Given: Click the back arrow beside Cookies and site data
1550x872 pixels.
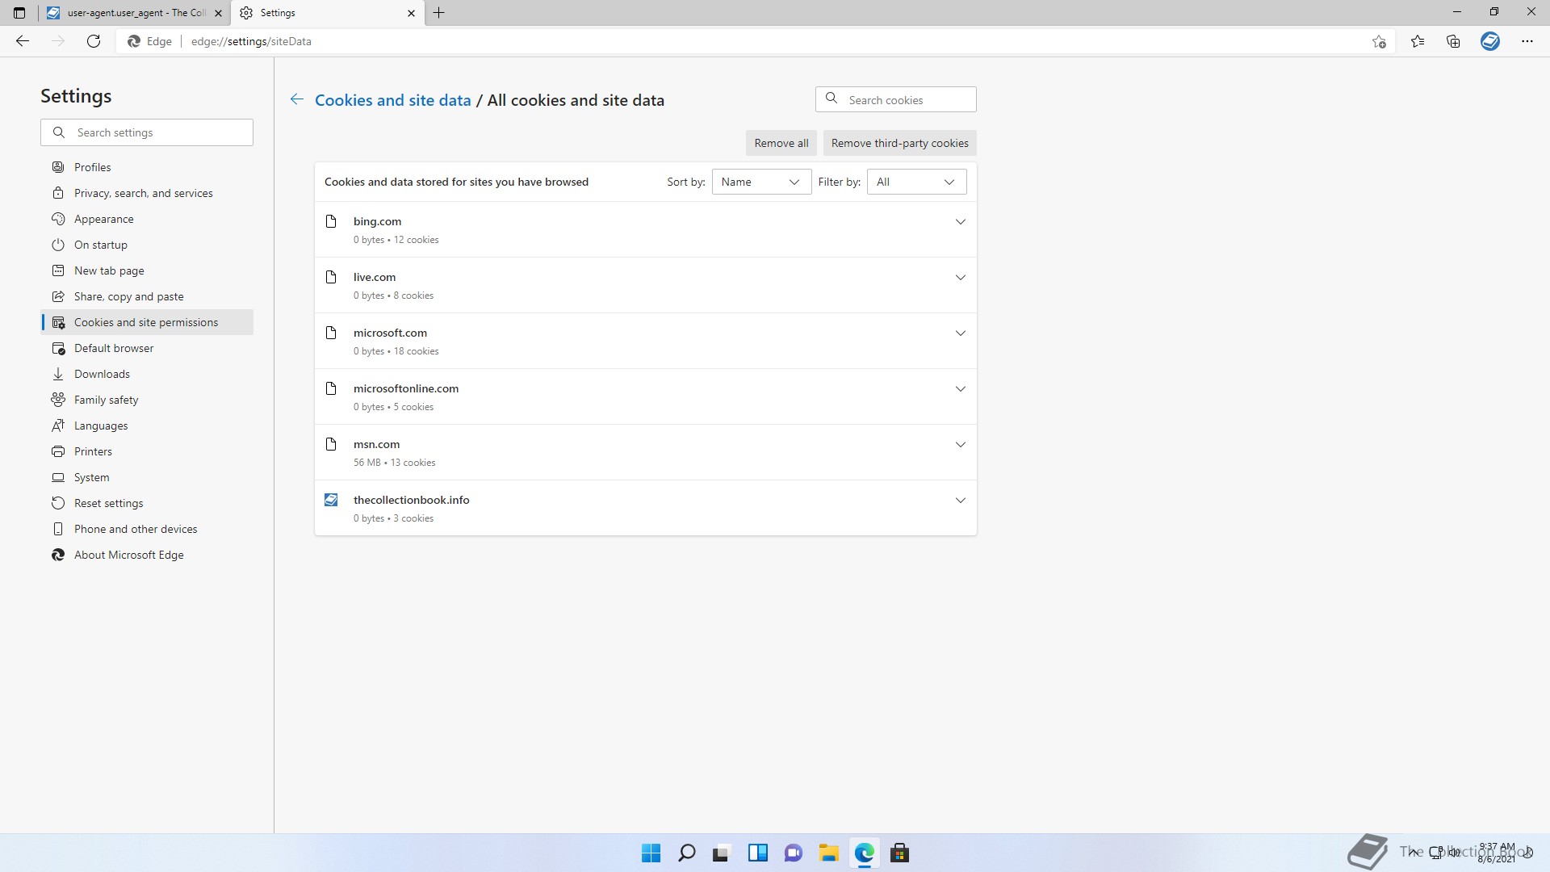Looking at the screenshot, I should click(x=297, y=99).
